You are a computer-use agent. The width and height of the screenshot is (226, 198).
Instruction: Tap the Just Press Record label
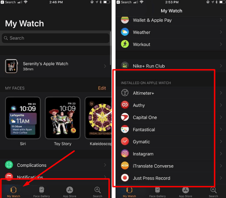(x=151, y=178)
